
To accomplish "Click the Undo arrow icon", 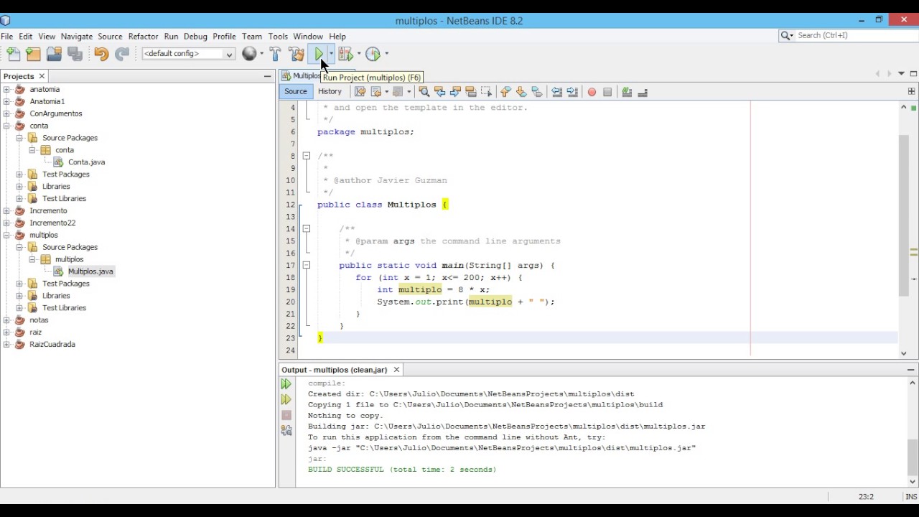I will pyautogui.click(x=101, y=54).
